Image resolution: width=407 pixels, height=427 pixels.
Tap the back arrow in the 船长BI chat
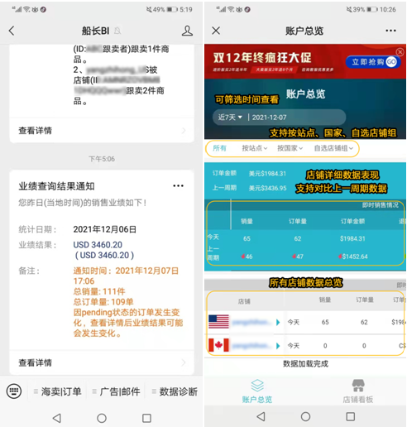click(x=12, y=31)
